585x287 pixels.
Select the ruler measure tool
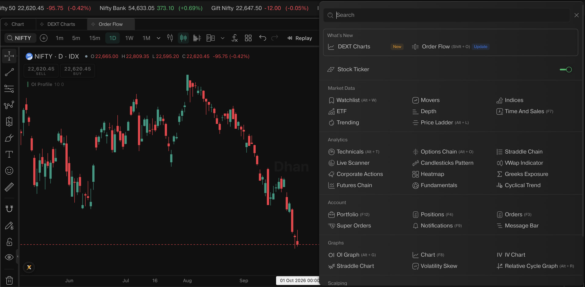coord(9,187)
